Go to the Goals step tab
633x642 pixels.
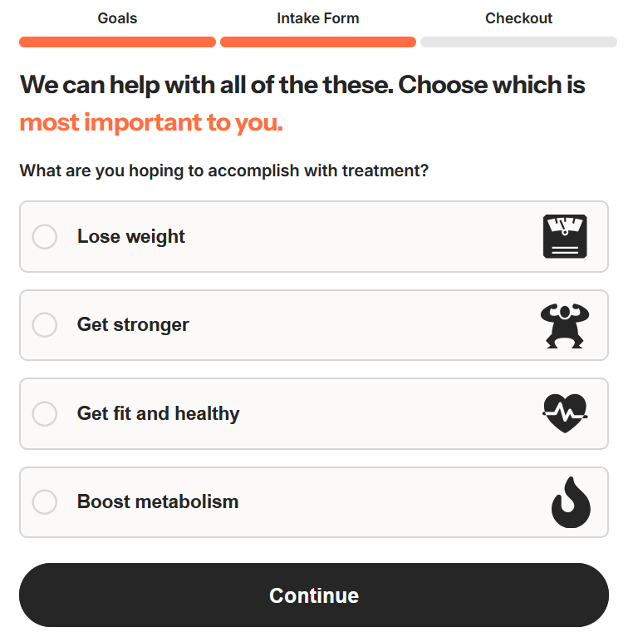[x=117, y=18]
